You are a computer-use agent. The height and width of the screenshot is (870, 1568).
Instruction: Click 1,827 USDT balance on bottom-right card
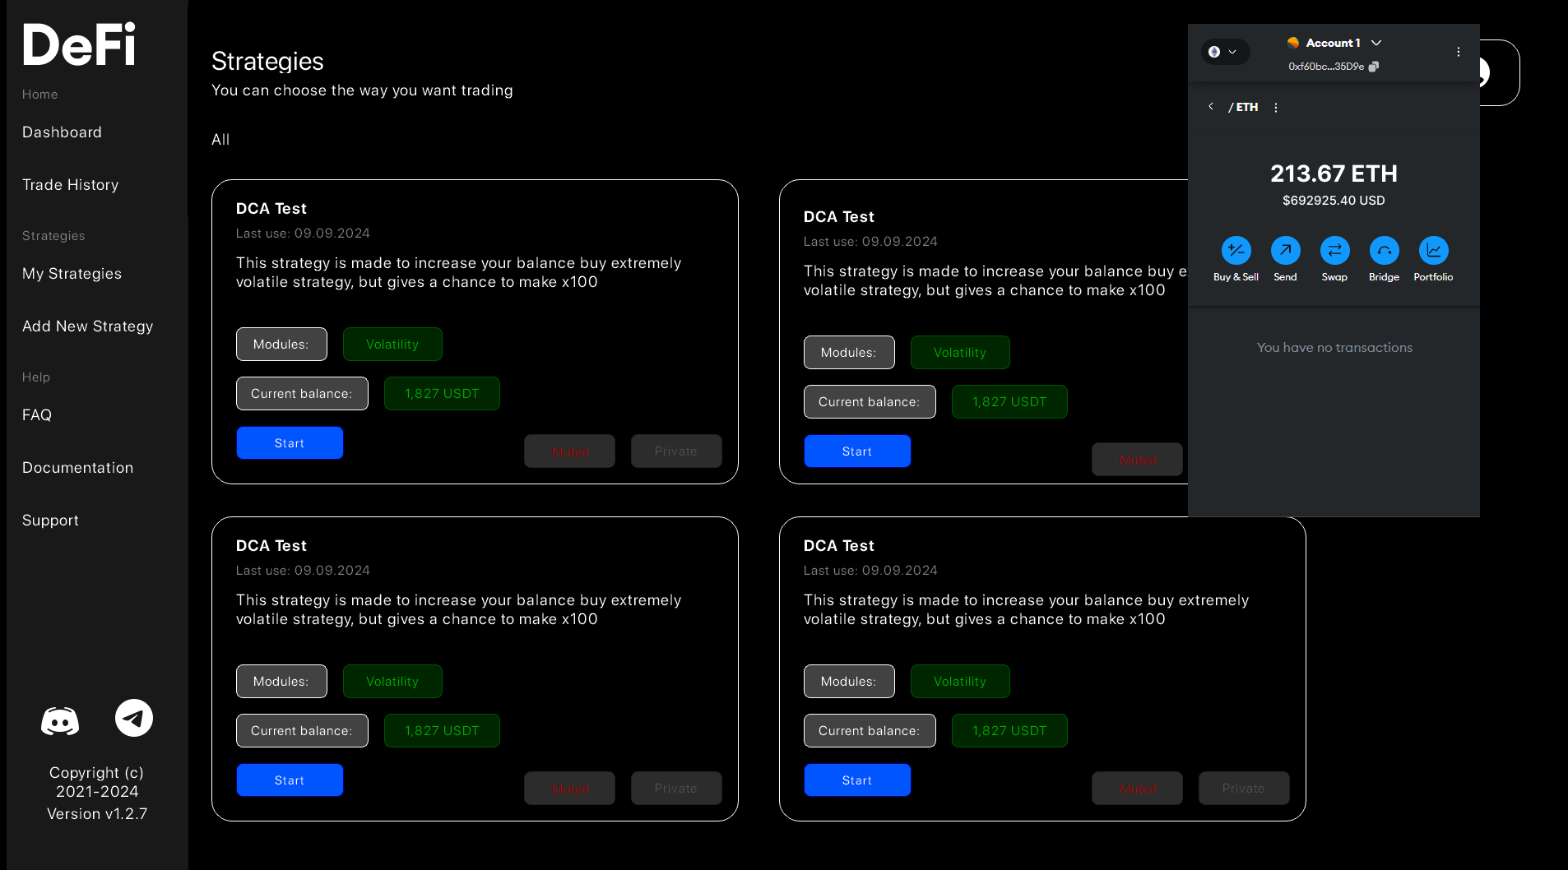(x=1009, y=731)
